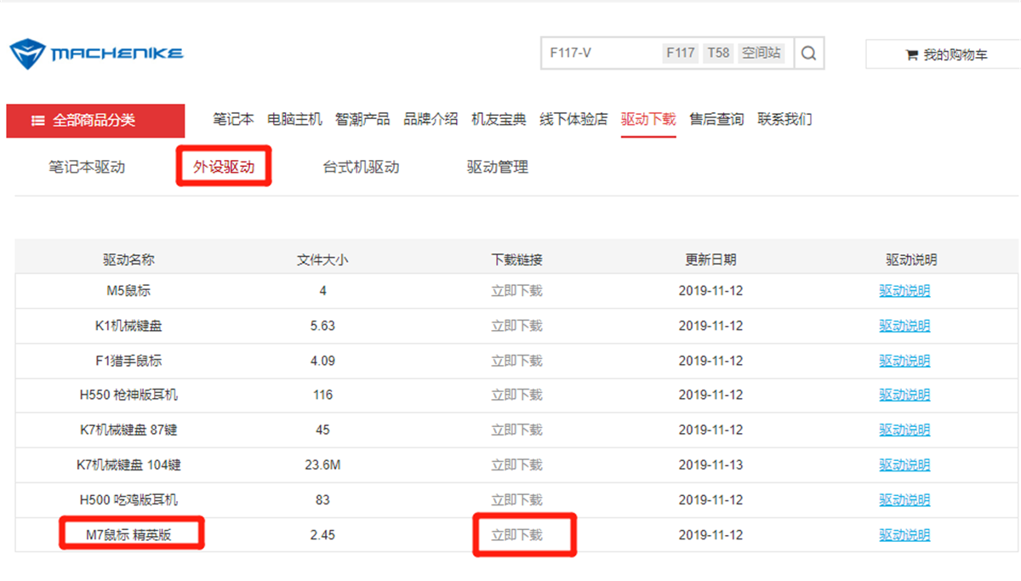Screen dimensions: 1021x581
Task: Download the F1猎手鼠标 driver
Action: (x=516, y=361)
